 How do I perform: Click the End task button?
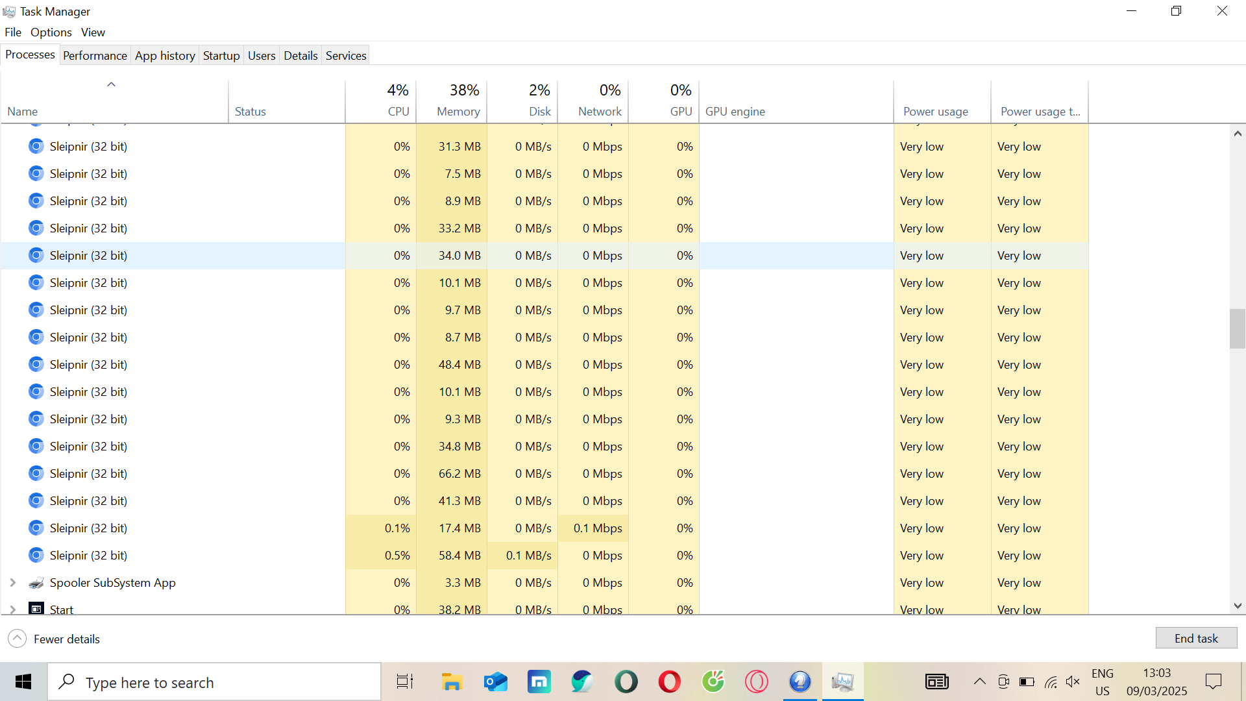[1196, 638]
